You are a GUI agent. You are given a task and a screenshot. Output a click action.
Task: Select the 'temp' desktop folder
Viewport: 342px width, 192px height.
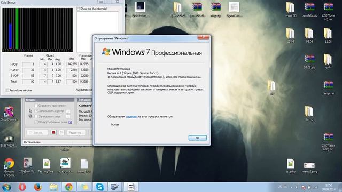[309, 113]
